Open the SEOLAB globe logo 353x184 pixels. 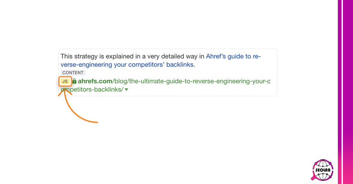pyautogui.click(x=323, y=170)
